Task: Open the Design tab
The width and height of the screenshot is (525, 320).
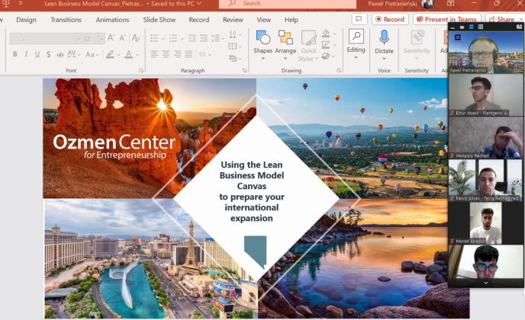Action: pyautogui.click(x=26, y=20)
